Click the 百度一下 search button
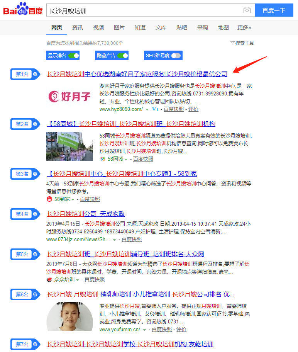298x352 pixels. [274, 10]
